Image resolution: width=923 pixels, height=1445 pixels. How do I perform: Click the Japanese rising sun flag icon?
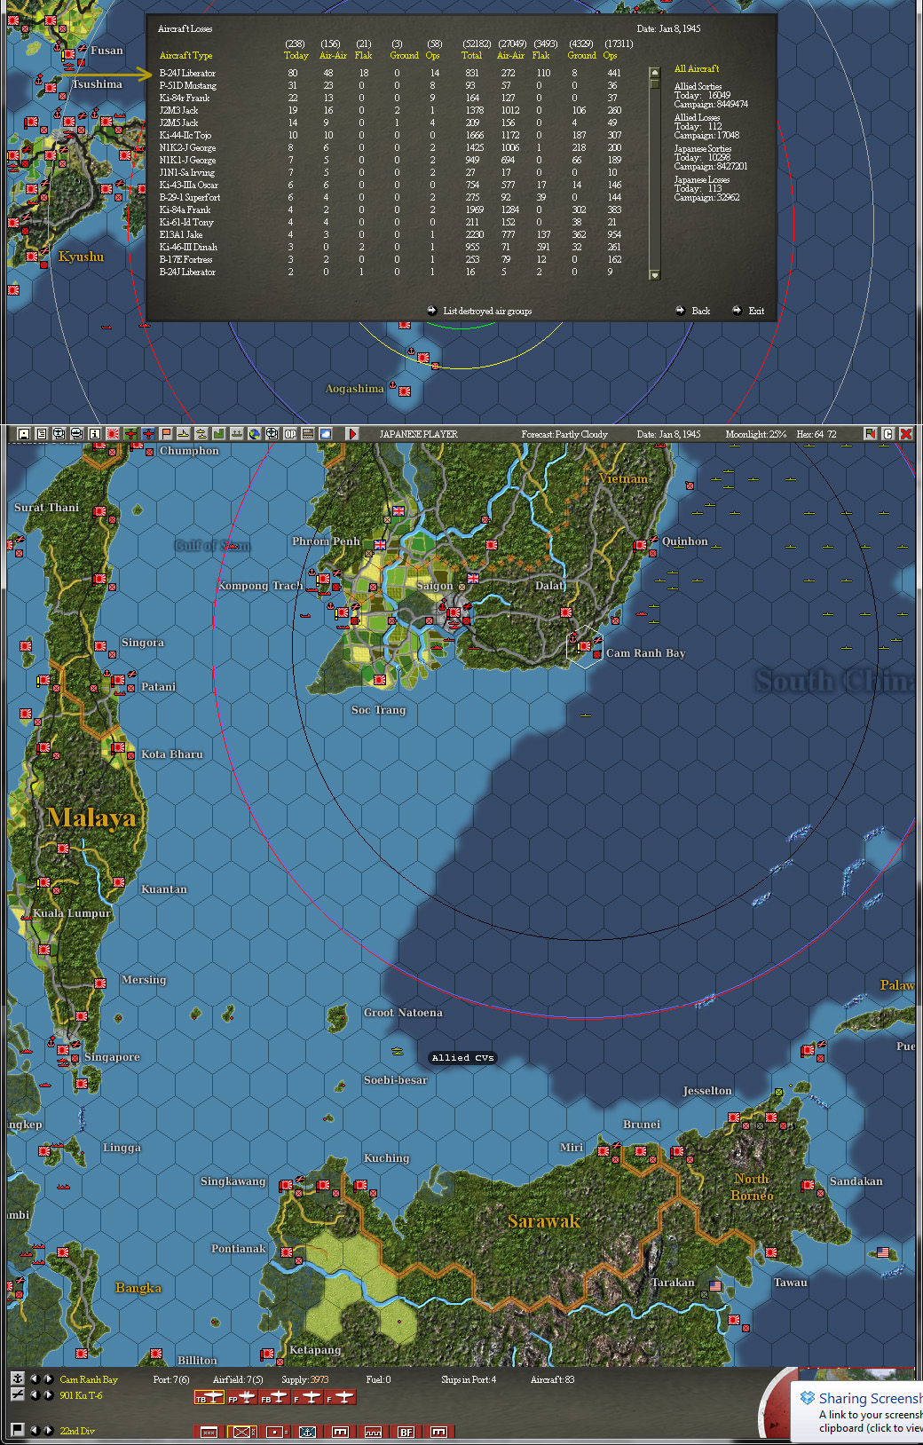pyautogui.click(x=113, y=434)
